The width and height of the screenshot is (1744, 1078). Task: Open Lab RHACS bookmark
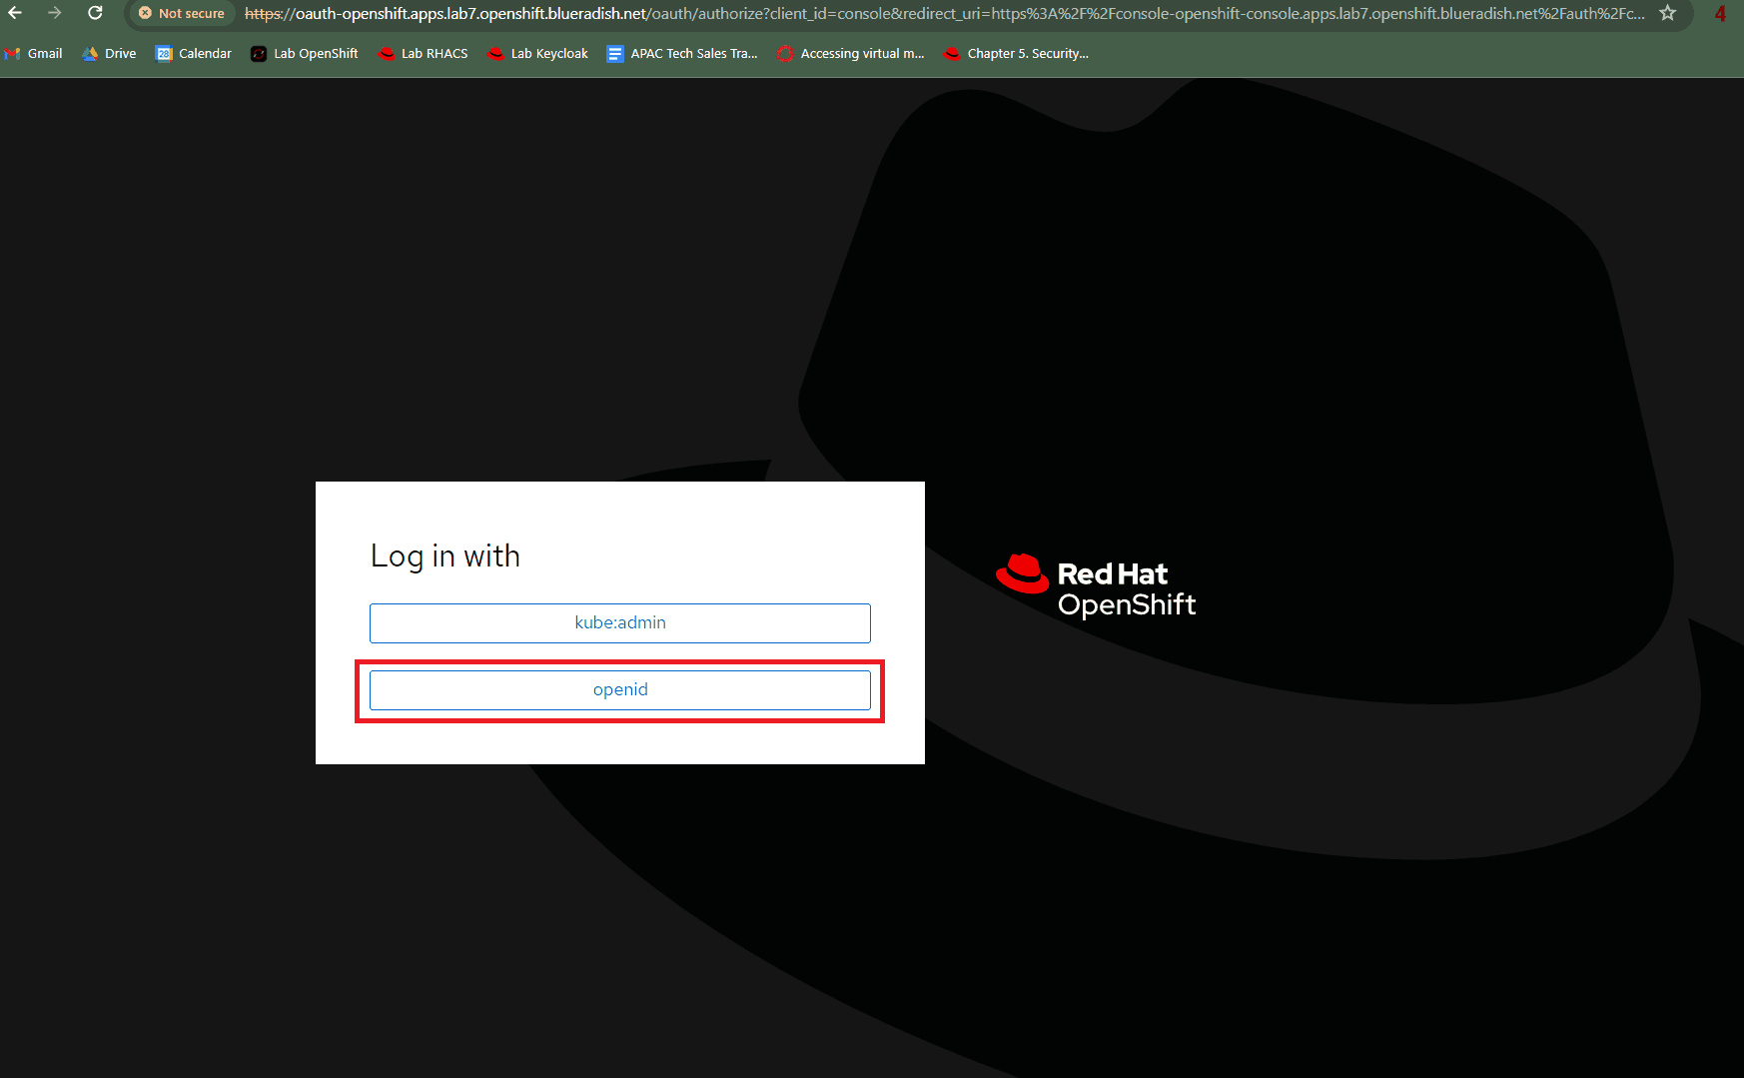[x=424, y=54]
